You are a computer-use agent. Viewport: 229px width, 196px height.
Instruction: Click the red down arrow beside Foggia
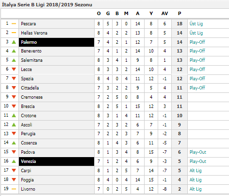tap(14, 179)
